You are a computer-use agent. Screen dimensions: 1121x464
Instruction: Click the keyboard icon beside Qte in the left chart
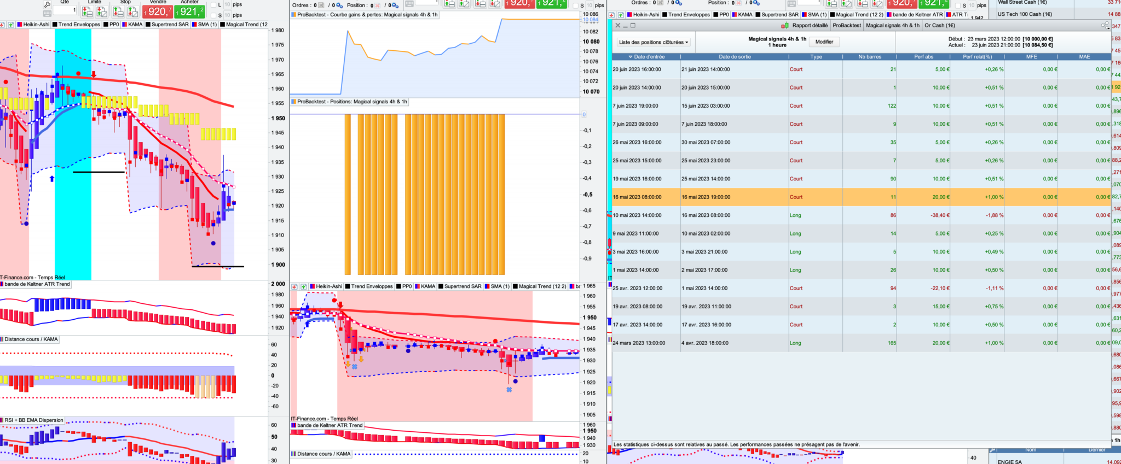coord(48,13)
